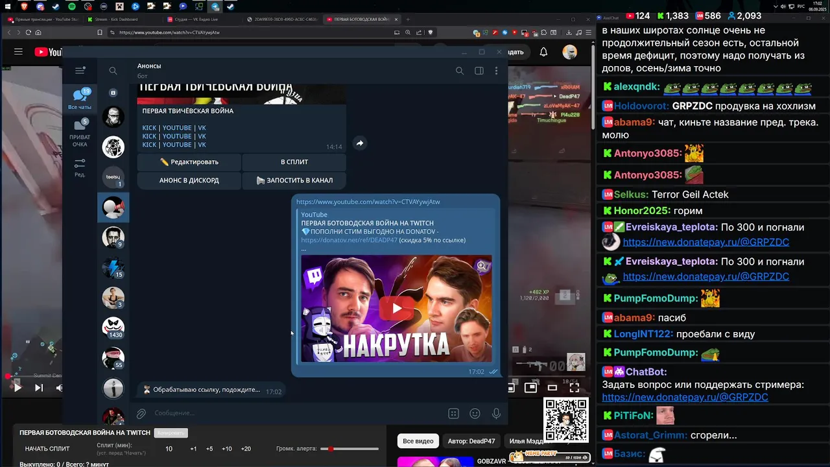Screen dimensions: 830x467
Task: Open ChatBot's donatepay.ru link in chat
Action: tap(685, 397)
